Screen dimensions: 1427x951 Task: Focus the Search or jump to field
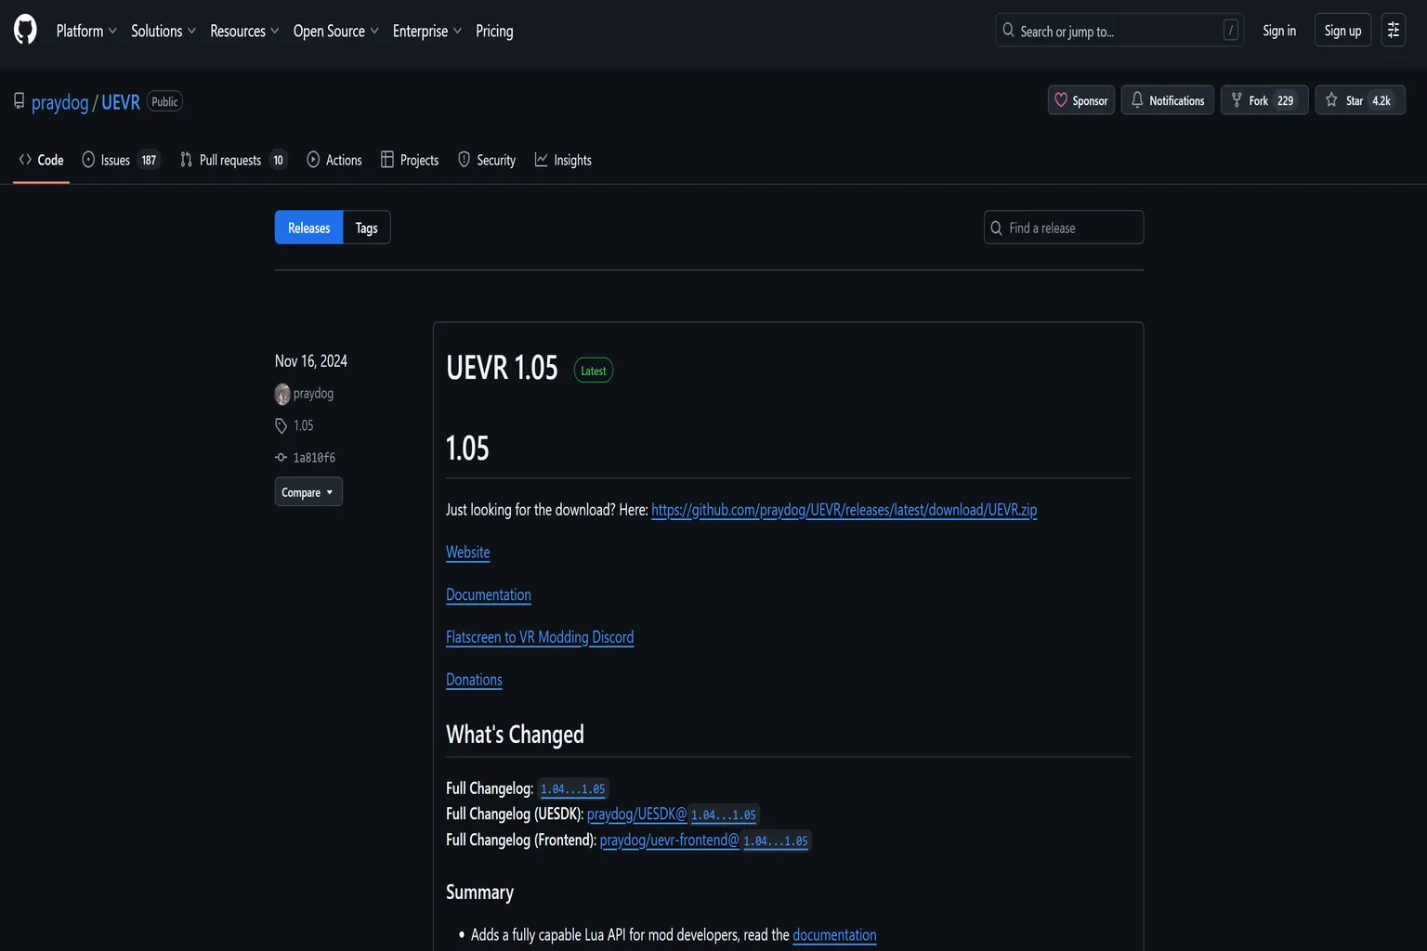click(x=1119, y=31)
